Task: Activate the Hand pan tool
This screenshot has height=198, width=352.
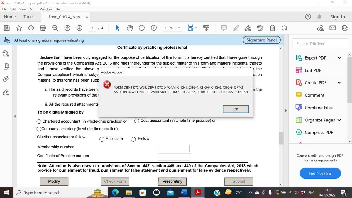Action: 130,28
